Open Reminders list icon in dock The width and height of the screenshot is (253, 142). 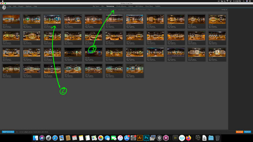(88, 138)
